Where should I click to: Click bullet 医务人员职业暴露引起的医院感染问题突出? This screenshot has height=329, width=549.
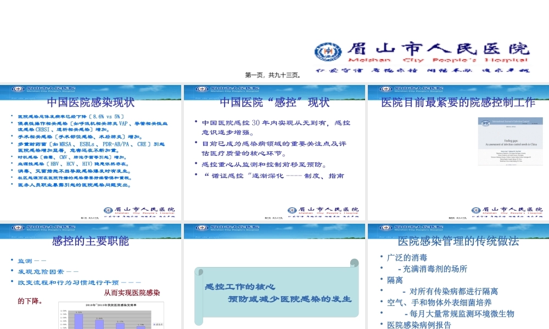click(x=74, y=185)
